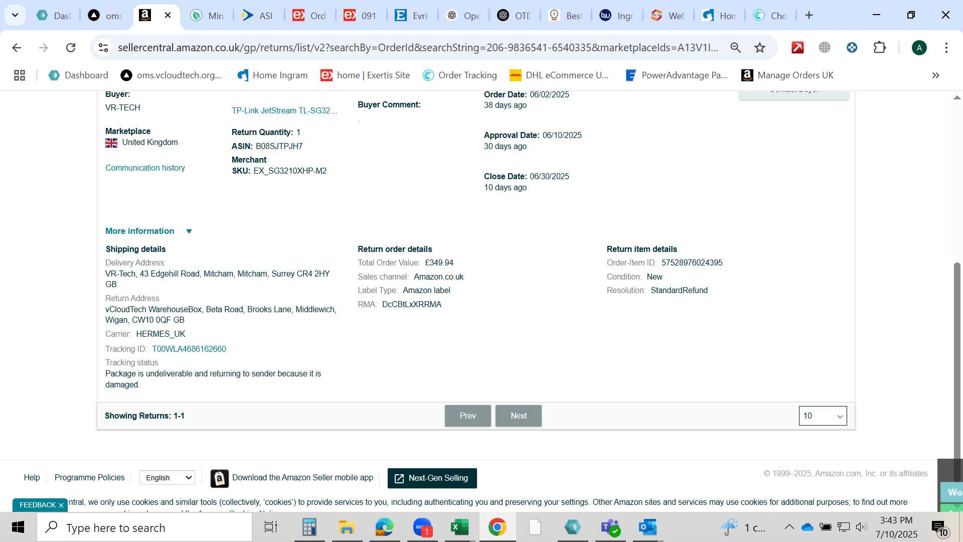This screenshot has height=542, width=963.
Task: Switch to the oms tab
Action: click(x=105, y=16)
